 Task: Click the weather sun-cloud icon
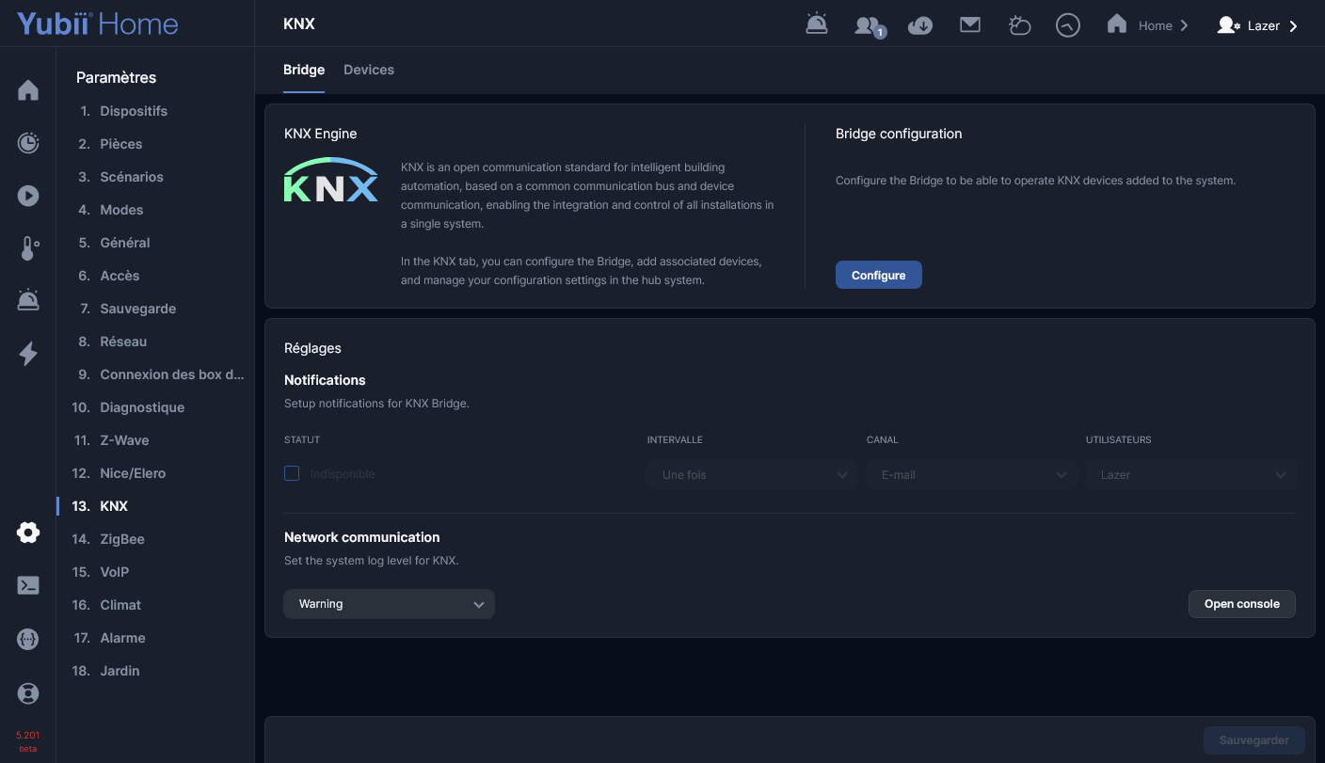click(x=1019, y=25)
